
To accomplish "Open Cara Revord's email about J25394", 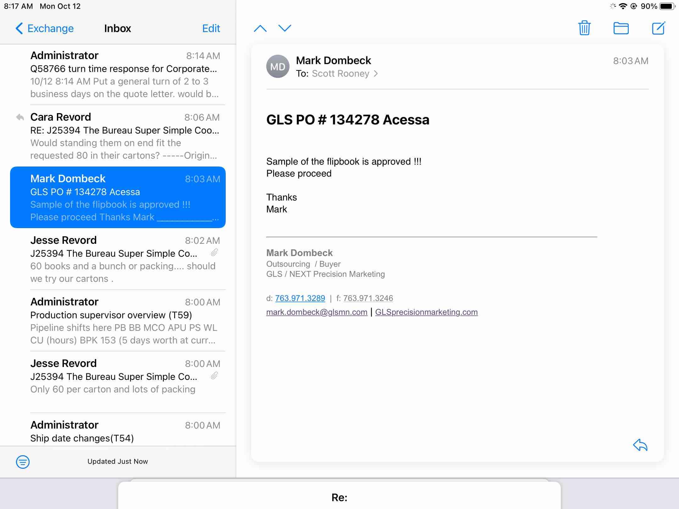I will pos(124,136).
